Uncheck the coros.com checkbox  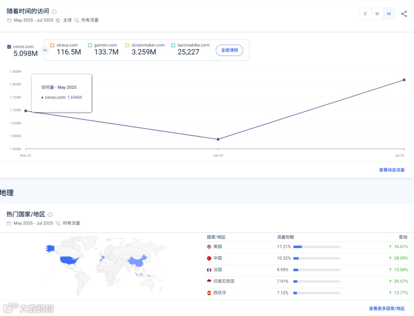[x=9, y=47]
